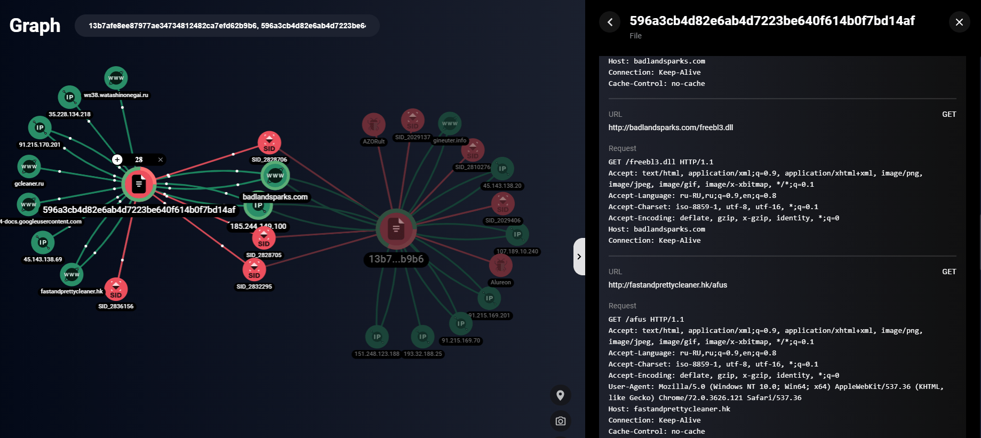Select the badlandsparks.com www node
The width and height of the screenshot is (981, 438).
coord(275,175)
